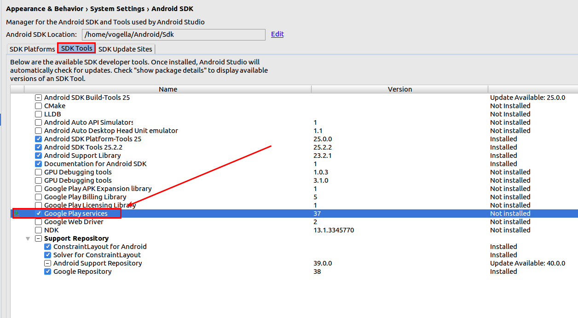Viewport: 578px width, 318px height.
Task: Click 'Not installed' status of NDK row
Action: [x=510, y=230]
